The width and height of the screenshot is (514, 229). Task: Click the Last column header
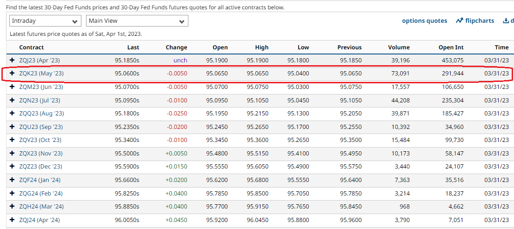[133, 47]
